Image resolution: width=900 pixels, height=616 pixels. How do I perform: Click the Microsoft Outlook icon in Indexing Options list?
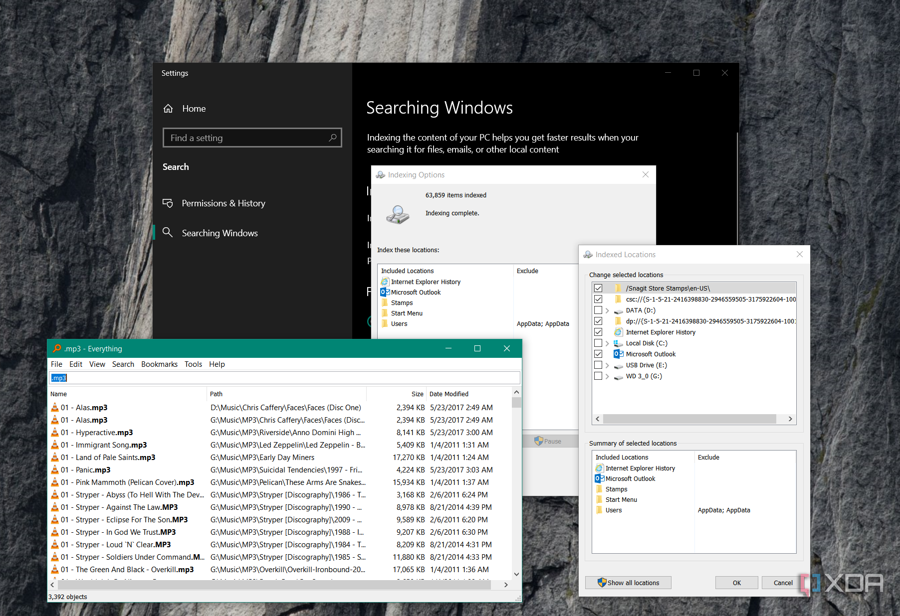click(385, 292)
